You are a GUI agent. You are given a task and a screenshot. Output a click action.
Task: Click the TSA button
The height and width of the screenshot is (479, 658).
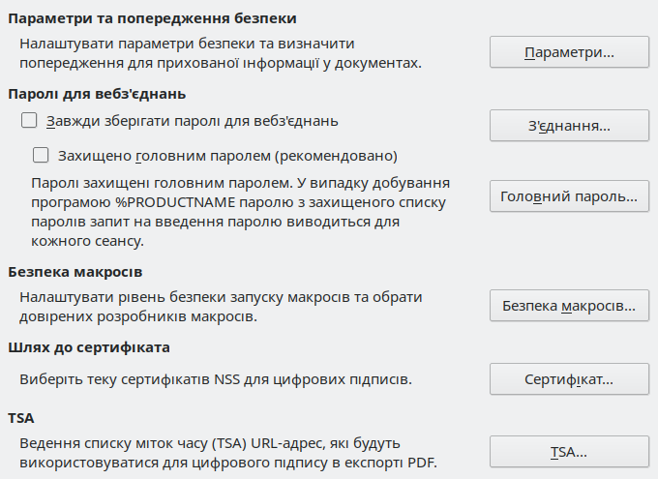tap(569, 451)
